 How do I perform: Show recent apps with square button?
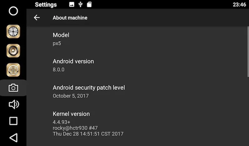pos(13,121)
